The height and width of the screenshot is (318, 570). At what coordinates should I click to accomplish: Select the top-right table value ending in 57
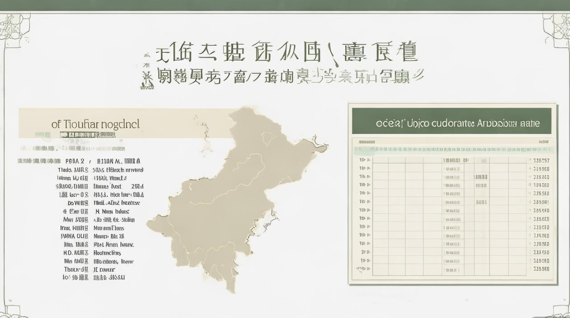[542, 161]
